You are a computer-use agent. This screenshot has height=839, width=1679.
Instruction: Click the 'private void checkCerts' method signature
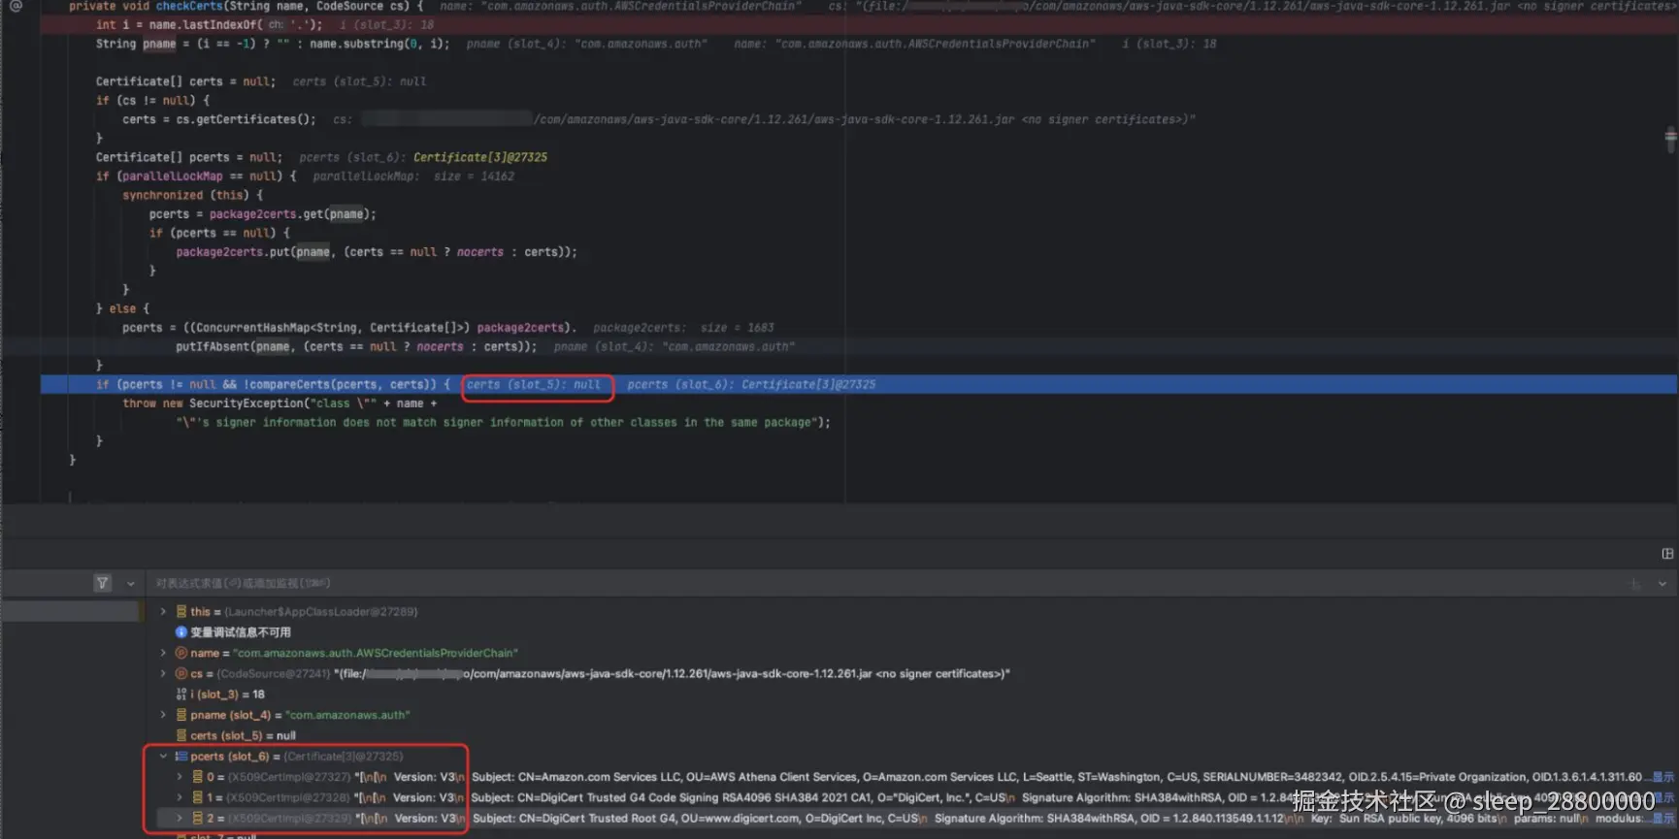pos(246,6)
